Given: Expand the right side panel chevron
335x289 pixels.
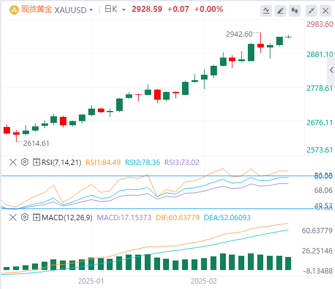Looking at the screenshot, I should click(x=331, y=70).
